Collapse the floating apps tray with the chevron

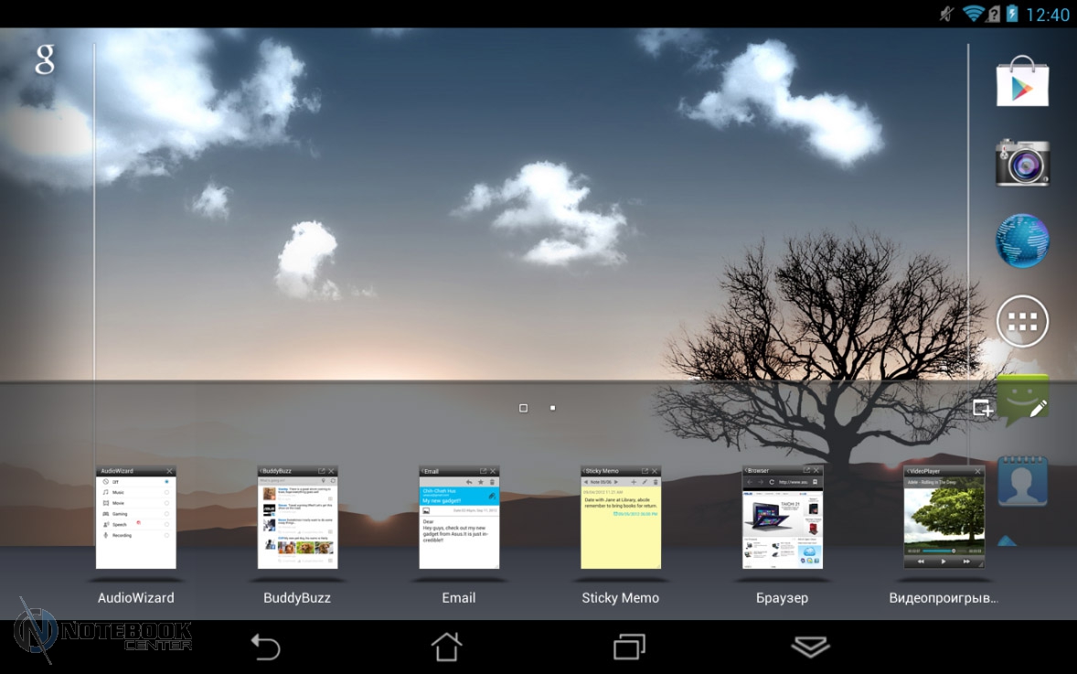[x=810, y=647]
